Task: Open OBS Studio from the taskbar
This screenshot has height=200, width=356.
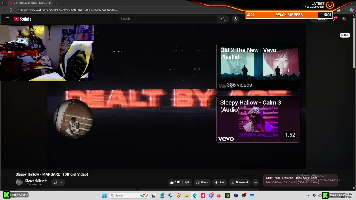Action: 244,196
